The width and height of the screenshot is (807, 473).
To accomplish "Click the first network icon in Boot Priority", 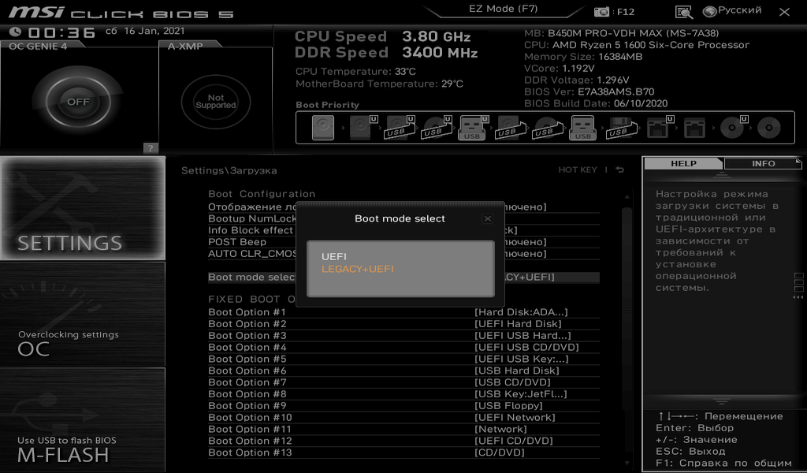I will point(657,128).
